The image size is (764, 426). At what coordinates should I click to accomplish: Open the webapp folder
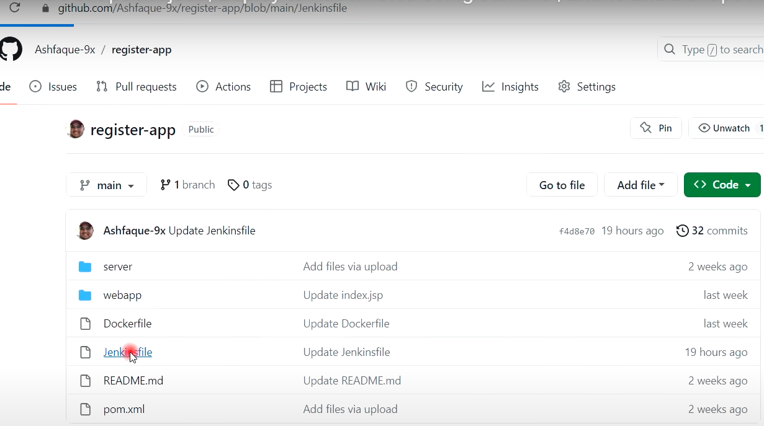pos(122,295)
